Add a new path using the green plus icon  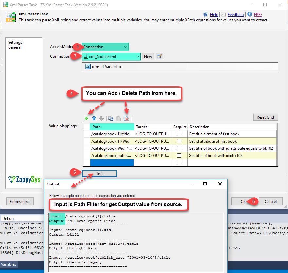[86, 118]
